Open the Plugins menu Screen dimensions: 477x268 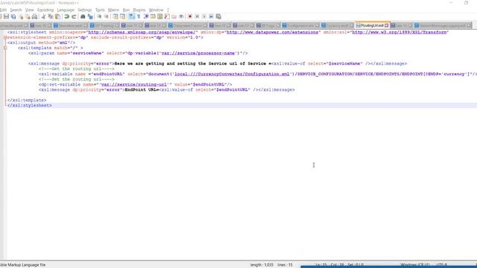point(139,10)
